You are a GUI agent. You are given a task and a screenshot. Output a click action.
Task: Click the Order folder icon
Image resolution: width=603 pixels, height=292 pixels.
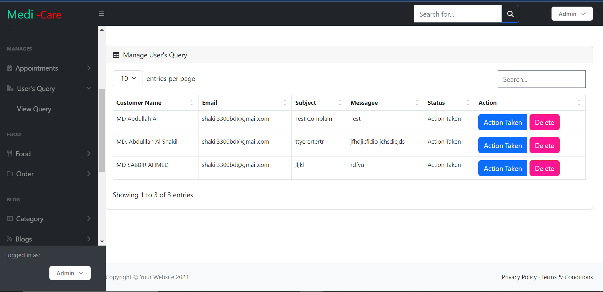10,173
